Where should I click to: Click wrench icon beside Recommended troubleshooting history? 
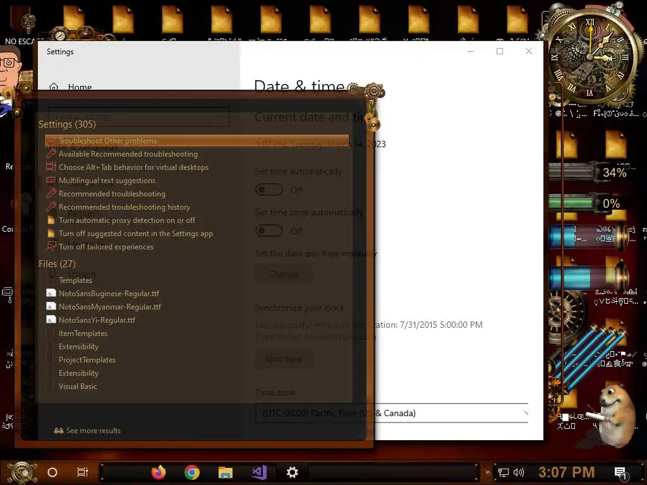click(x=51, y=207)
